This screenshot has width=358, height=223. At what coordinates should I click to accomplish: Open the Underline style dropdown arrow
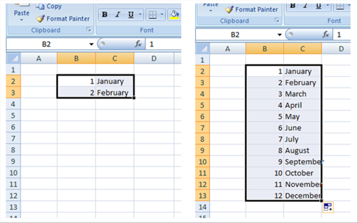coord(140,14)
